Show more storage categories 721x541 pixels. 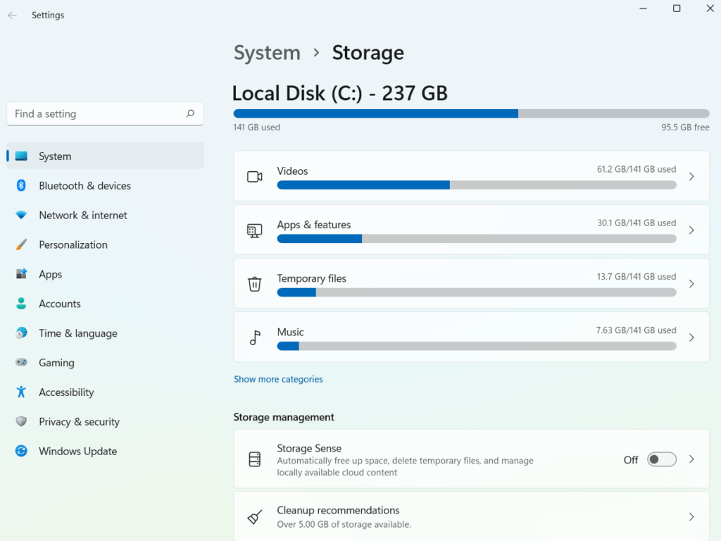click(278, 379)
